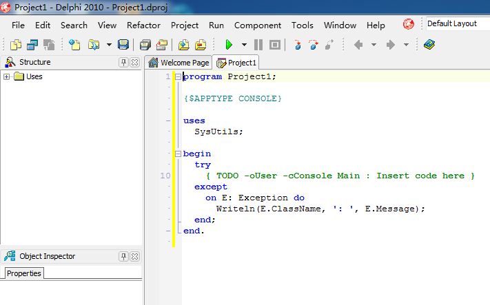Open the Tools menu

coord(303,25)
